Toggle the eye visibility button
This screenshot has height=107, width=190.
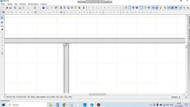176,8
